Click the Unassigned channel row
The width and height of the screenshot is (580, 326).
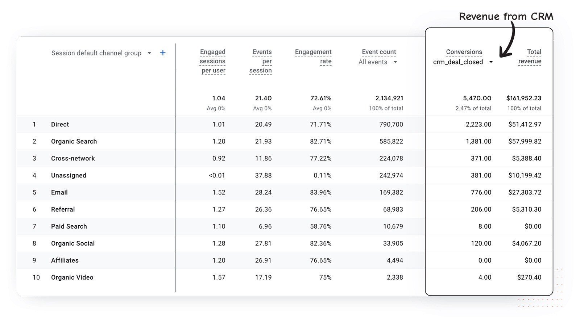69,175
